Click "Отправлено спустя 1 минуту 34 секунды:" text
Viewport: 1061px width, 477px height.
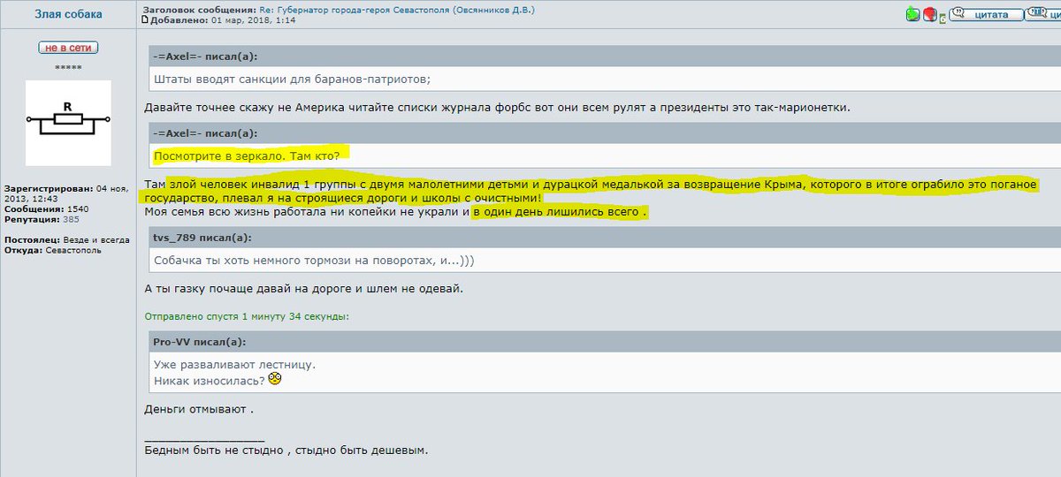point(247,316)
